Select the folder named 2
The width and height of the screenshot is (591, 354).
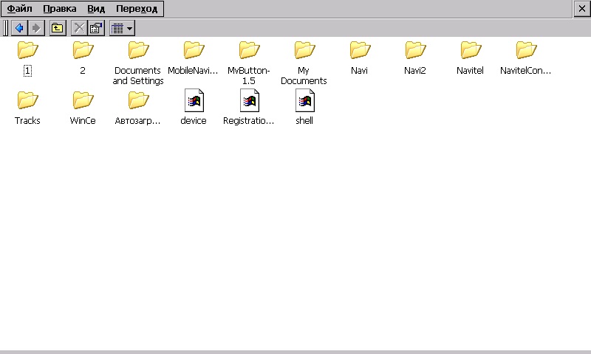click(83, 51)
